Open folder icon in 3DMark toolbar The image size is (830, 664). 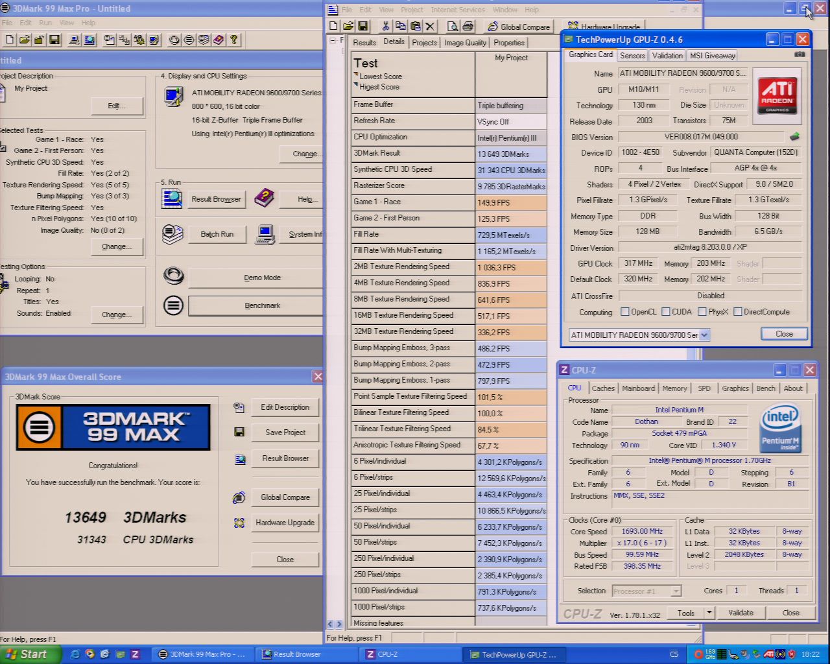[24, 40]
